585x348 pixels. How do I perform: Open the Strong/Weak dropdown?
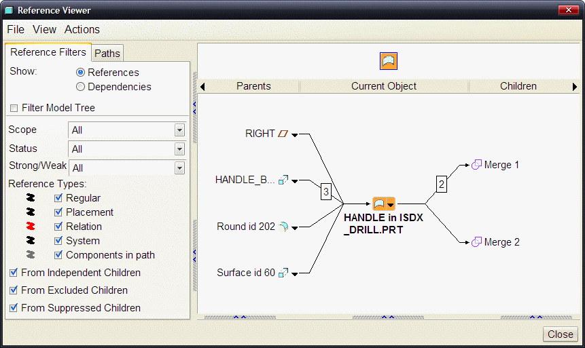pos(179,168)
